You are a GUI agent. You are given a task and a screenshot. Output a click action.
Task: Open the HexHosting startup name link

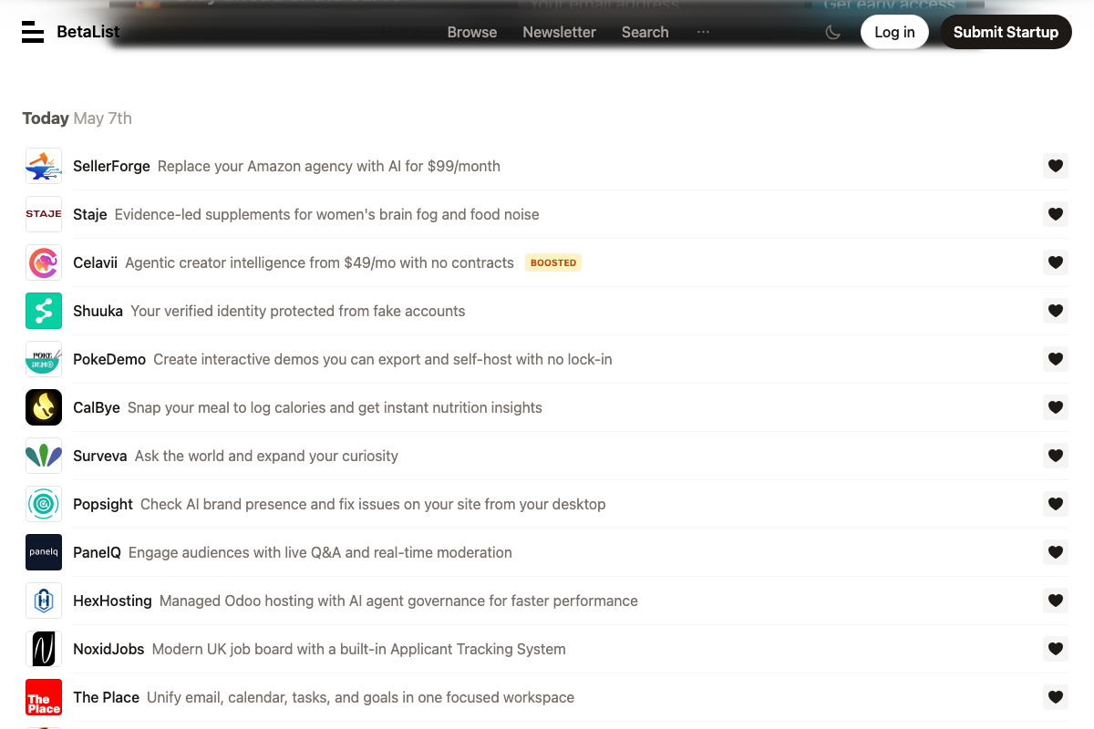(x=112, y=601)
